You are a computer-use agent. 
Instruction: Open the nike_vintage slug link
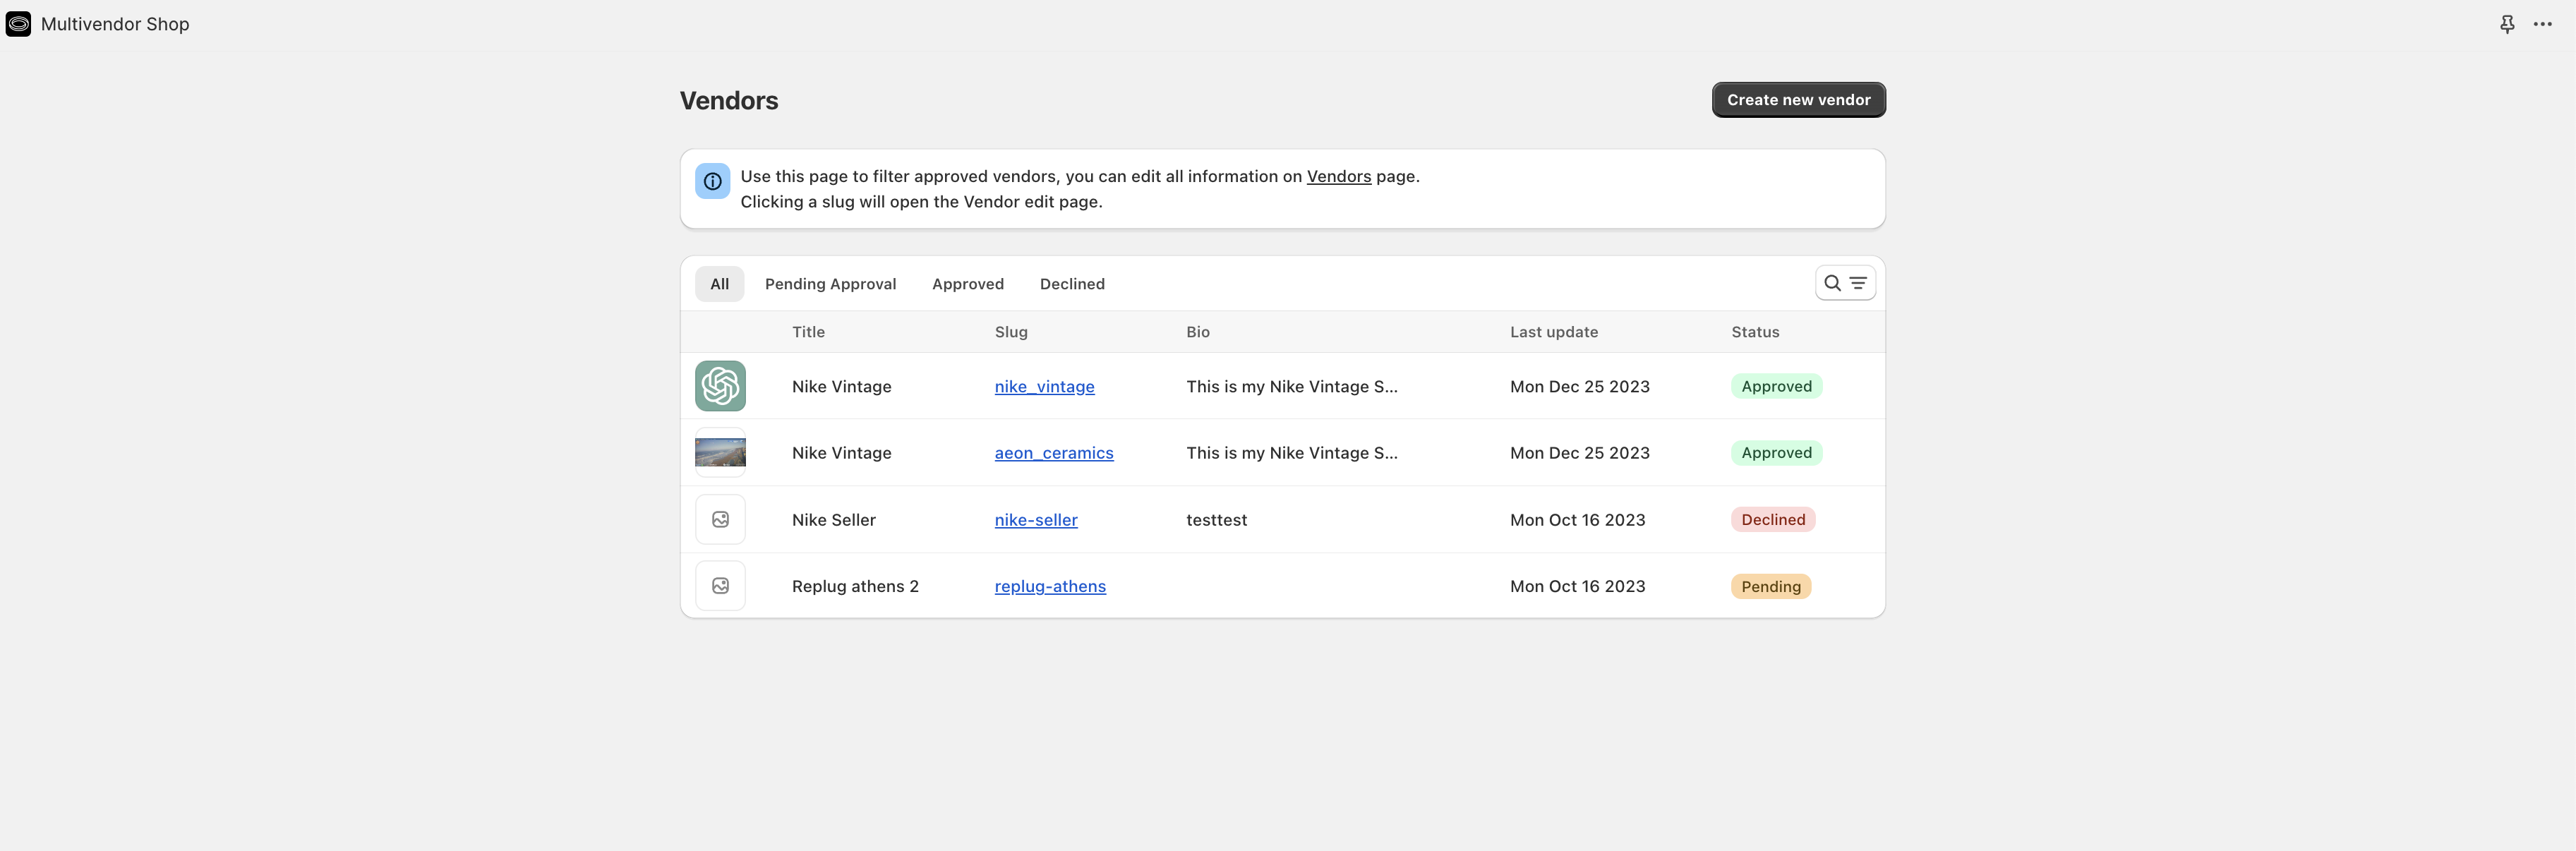(x=1044, y=386)
